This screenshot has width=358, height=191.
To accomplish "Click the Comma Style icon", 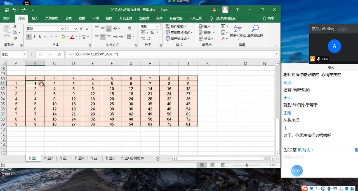I will point(158,33).
